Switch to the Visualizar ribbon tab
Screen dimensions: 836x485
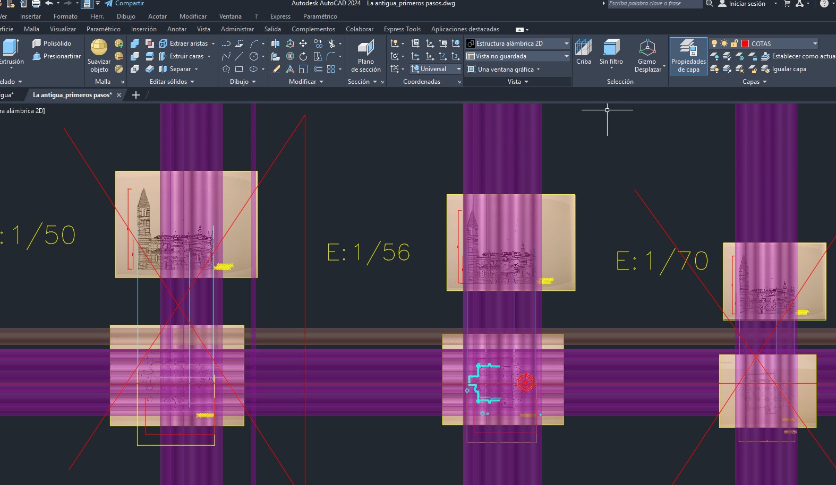pyautogui.click(x=63, y=29)
